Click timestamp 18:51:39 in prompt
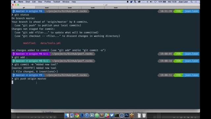 pyautogui.click(x=166, y=11)
